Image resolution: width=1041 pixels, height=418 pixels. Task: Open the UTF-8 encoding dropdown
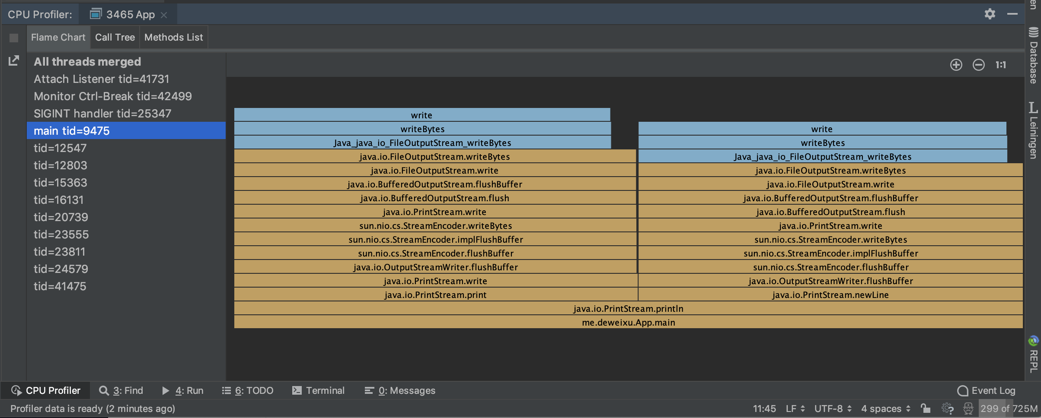tap(833, 408)
